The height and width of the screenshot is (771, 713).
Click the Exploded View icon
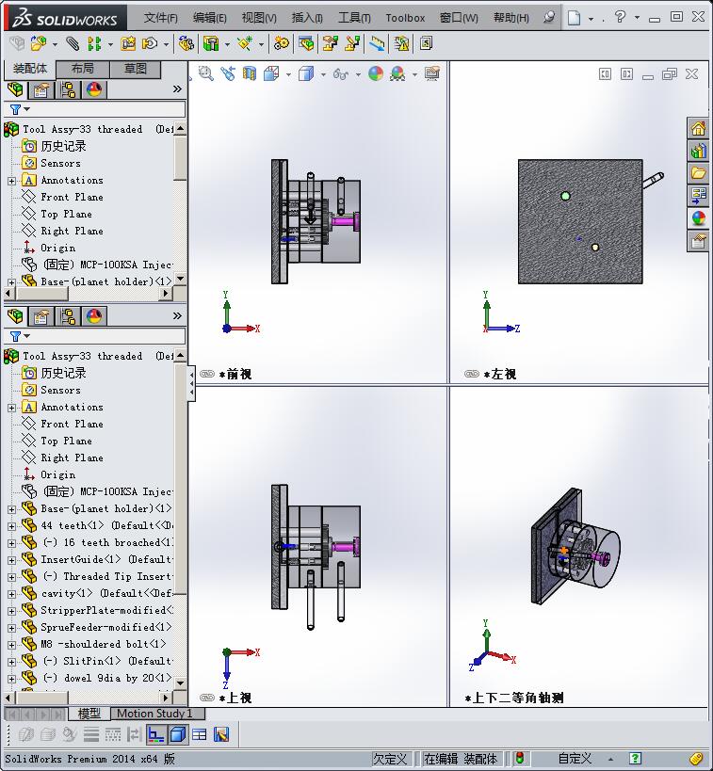pyautogui.click(x=331, y=44)
